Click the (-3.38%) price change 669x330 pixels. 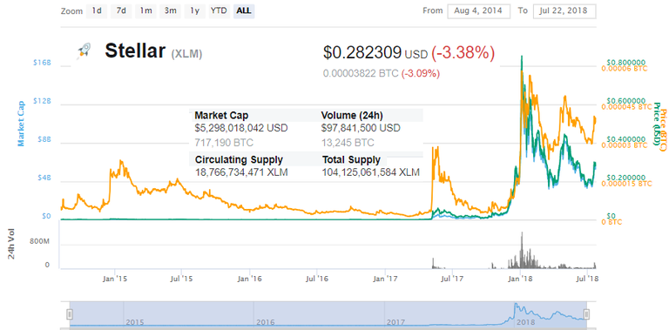tap(463, 53)
